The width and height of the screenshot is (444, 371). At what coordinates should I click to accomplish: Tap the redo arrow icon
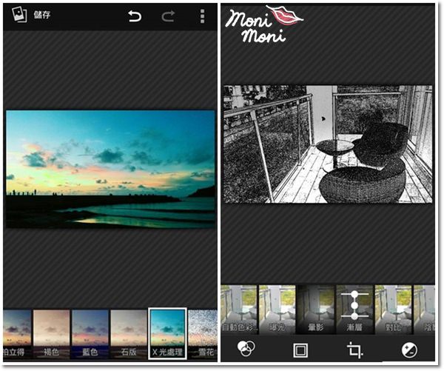pos(168,16)
